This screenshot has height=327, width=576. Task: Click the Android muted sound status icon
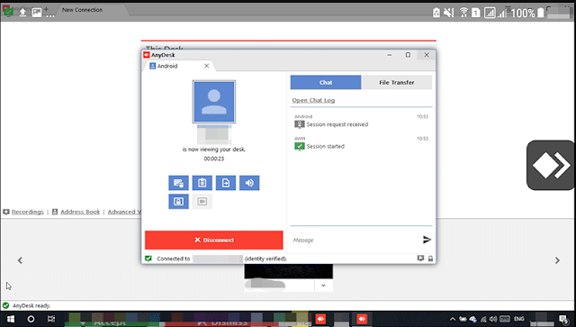[449, 13]
